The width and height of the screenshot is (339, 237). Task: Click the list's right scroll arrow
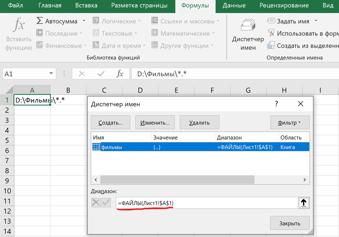[x=304, y=180]
